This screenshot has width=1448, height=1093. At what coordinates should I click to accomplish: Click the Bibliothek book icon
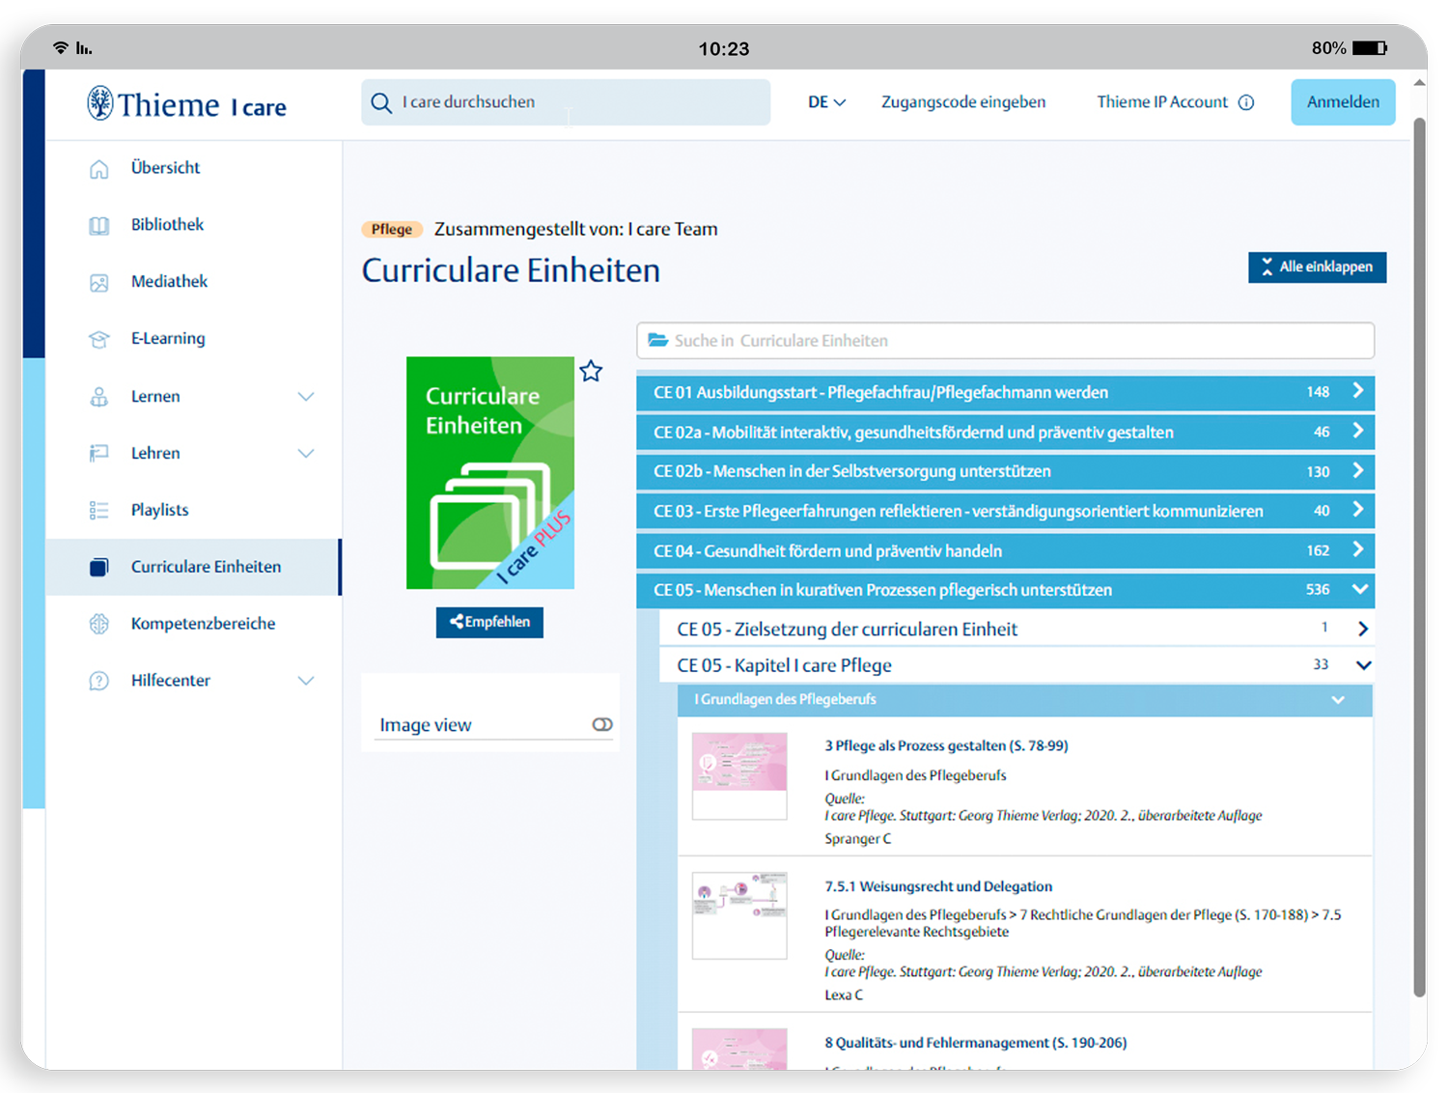[x=99, y=226]
